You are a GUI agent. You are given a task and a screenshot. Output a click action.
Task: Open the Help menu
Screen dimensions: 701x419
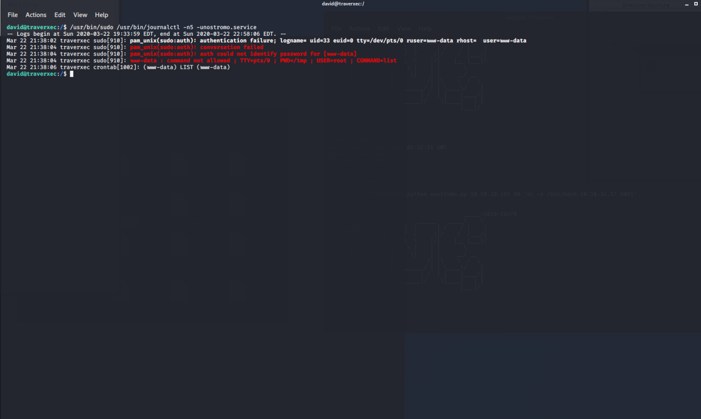pos(101,15)
